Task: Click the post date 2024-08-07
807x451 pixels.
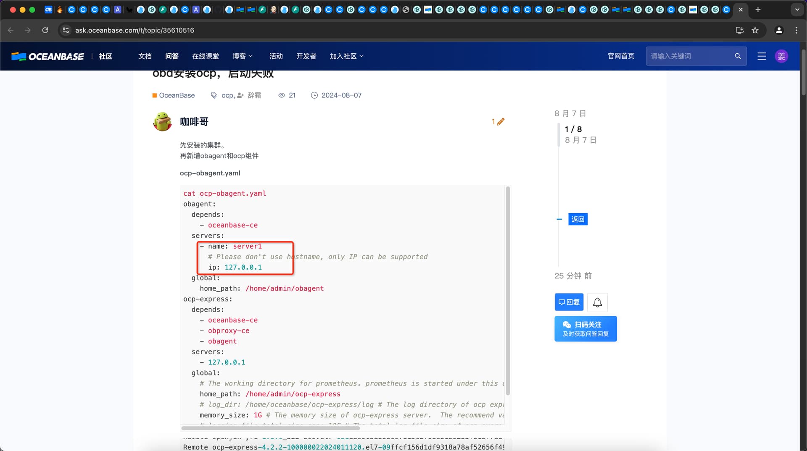Action: point(341,95)
